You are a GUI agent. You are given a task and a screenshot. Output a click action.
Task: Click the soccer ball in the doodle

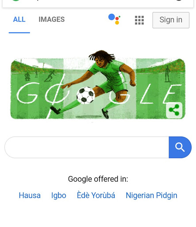click(x=86, y=95)
